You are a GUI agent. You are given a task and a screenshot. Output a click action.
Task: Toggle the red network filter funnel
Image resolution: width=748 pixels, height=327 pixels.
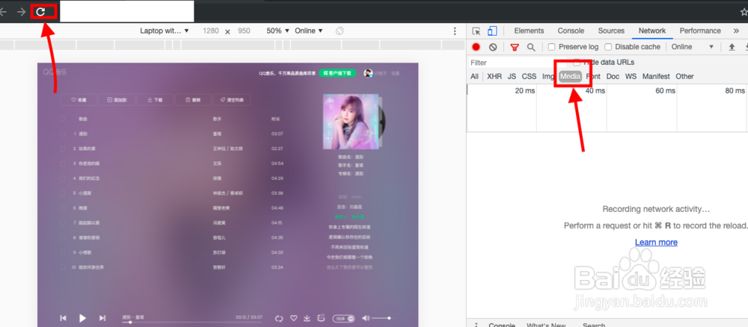tap(515, 46)
